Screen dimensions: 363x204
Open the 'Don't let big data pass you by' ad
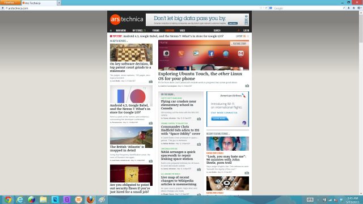click(197, 20)
